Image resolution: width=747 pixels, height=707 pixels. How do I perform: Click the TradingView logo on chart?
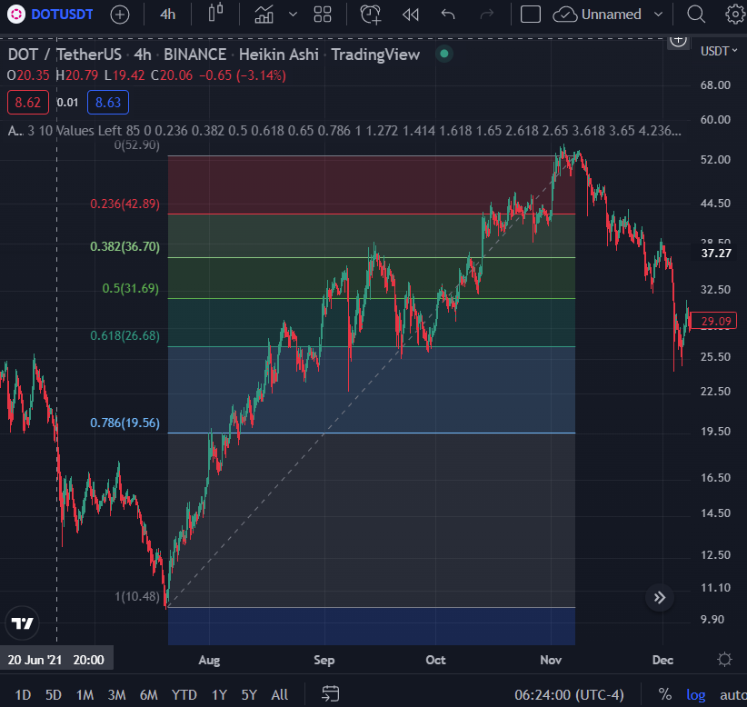click(23, 623)
